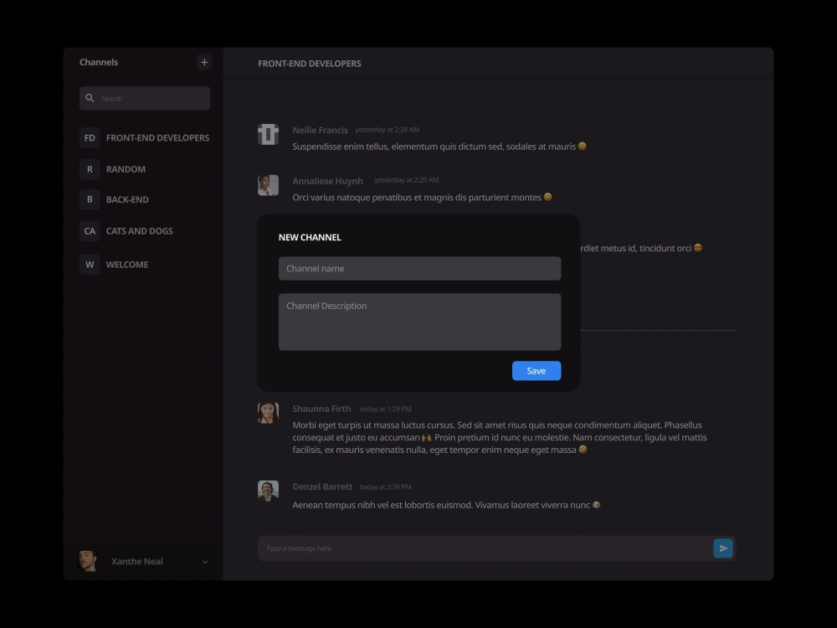
Task: Click Annaliese's 'yesterday at 2:29 AM' timestamp
Action: click(x=406, y=180)
